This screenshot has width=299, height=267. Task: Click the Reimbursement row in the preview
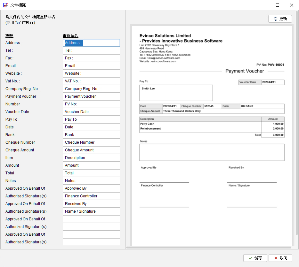(x=212, y=129)
